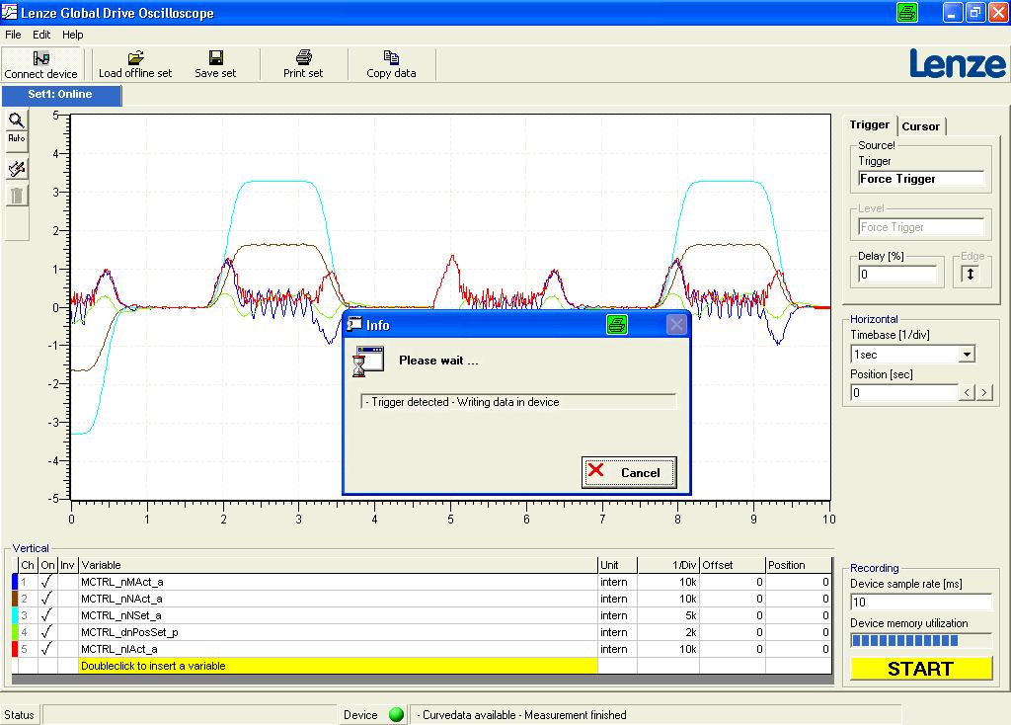Open the Edit menu
This screenshot has height=725, width=1011.
(41, 35)
